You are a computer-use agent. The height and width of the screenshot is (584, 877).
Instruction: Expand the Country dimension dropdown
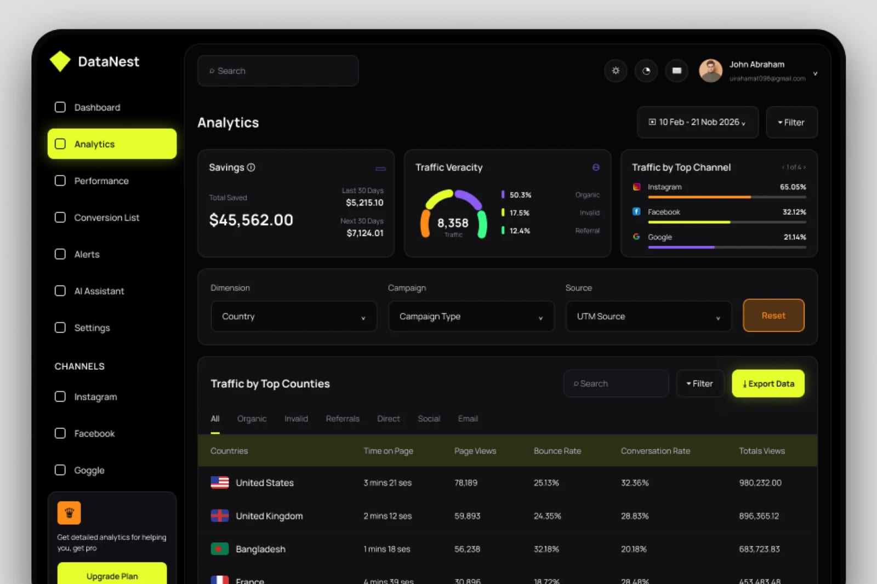coord(294,316)
